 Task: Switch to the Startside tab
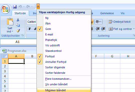pos(20,13)
